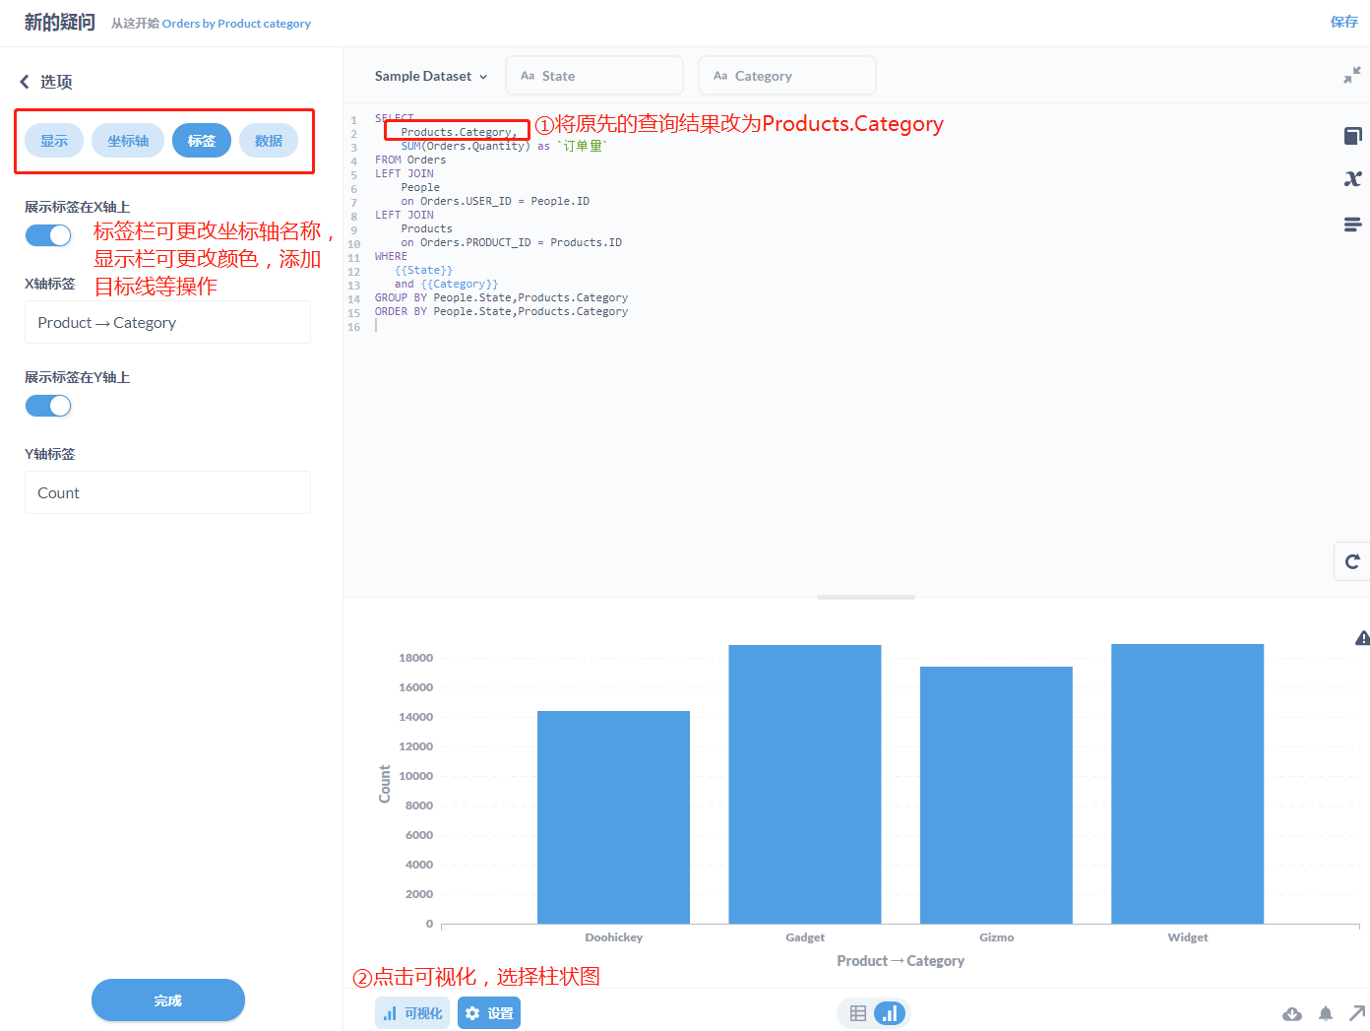Refresh the query results
Screen dimensions: 1370x1031
(x=1353, y=561)
